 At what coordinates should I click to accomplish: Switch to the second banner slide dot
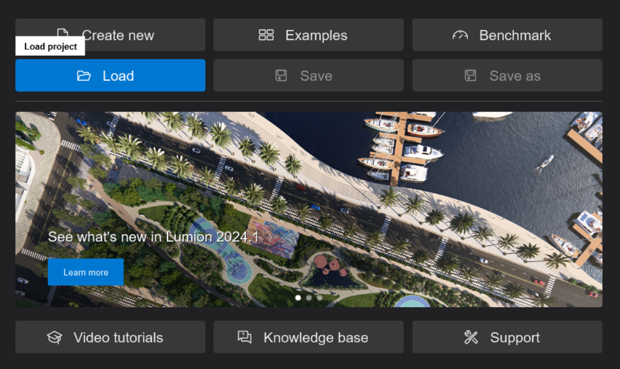(x=309, y=298)
